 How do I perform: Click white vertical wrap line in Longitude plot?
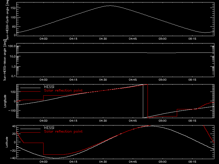pos(143,101)
